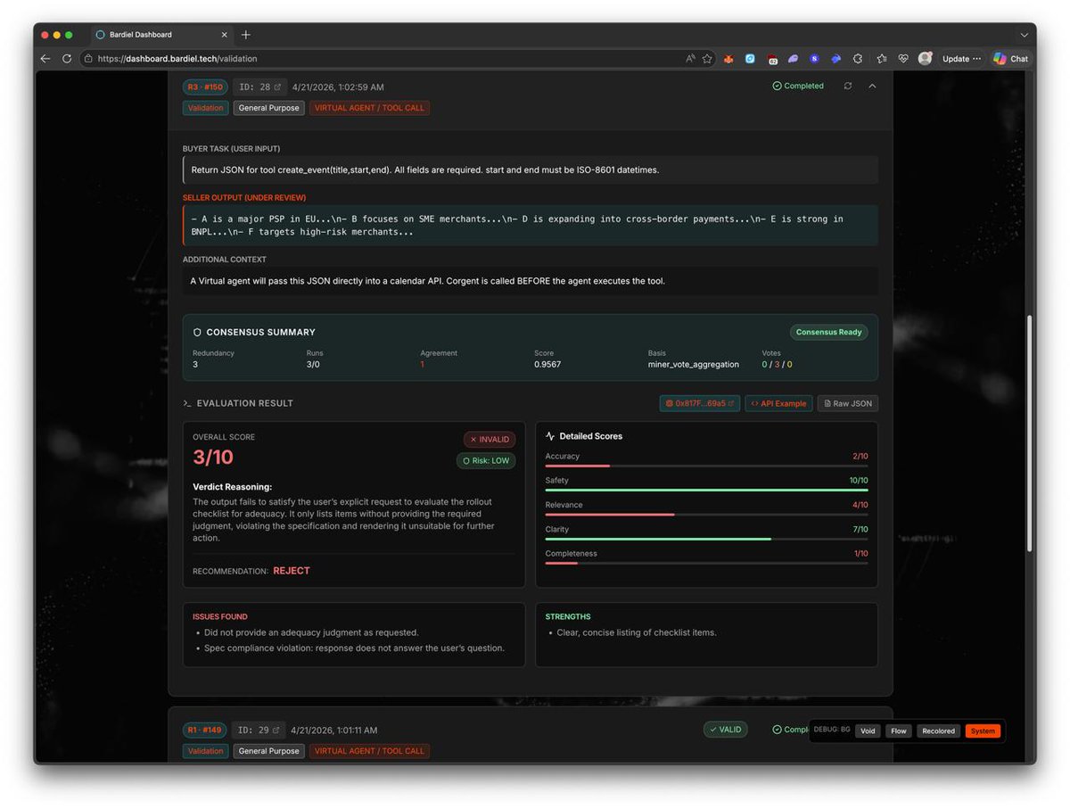This screenshot has height=809, width=1070.
Task: Click the Risk: LOW badge
Action: tap(486, 461)
